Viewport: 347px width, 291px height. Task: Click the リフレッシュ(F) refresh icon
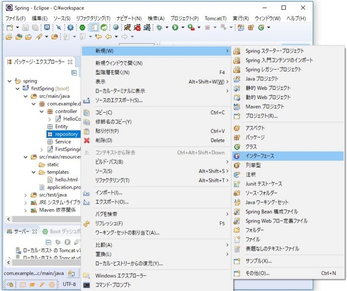[86, 223]
